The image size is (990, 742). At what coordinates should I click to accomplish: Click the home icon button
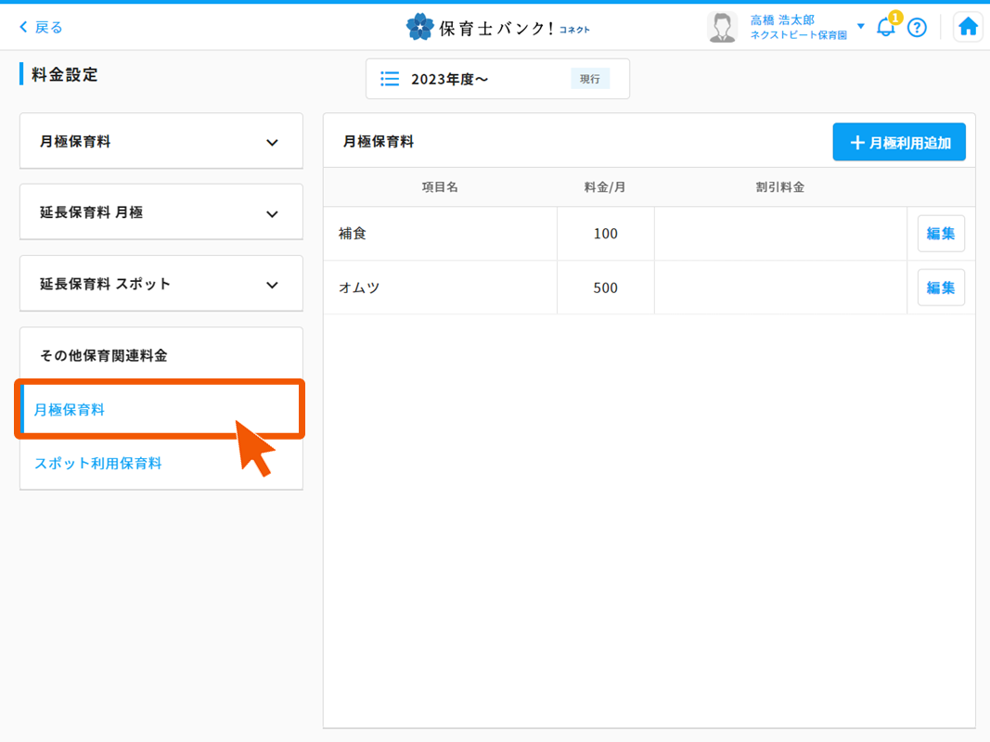click(x=968, y=27)
